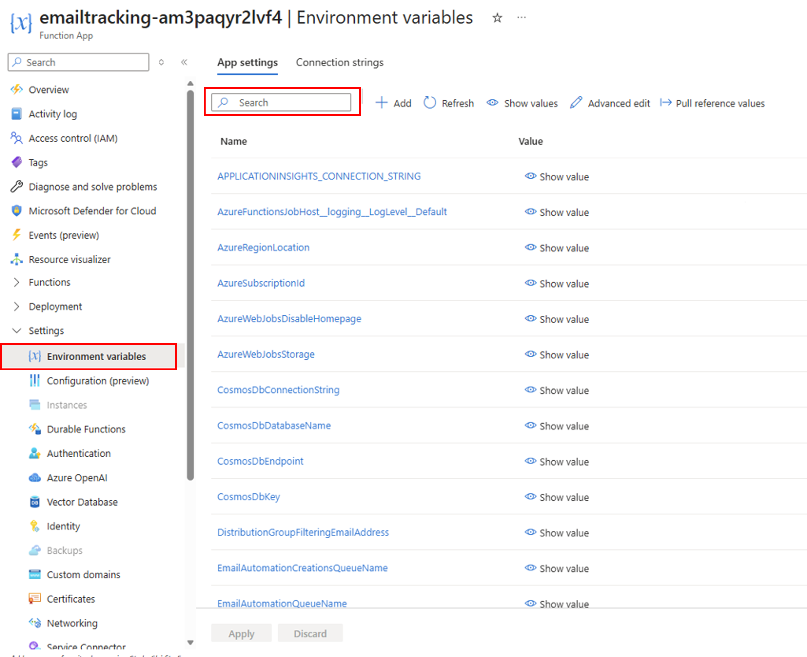
Task: Show value of CosmosDbKey
Action: [x=557, y=497]
